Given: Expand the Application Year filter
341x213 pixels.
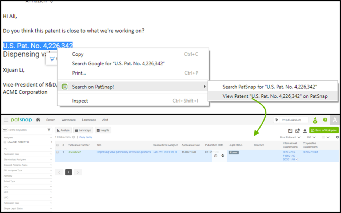Looking at the screenshot, I should click(x=51, y=154).
